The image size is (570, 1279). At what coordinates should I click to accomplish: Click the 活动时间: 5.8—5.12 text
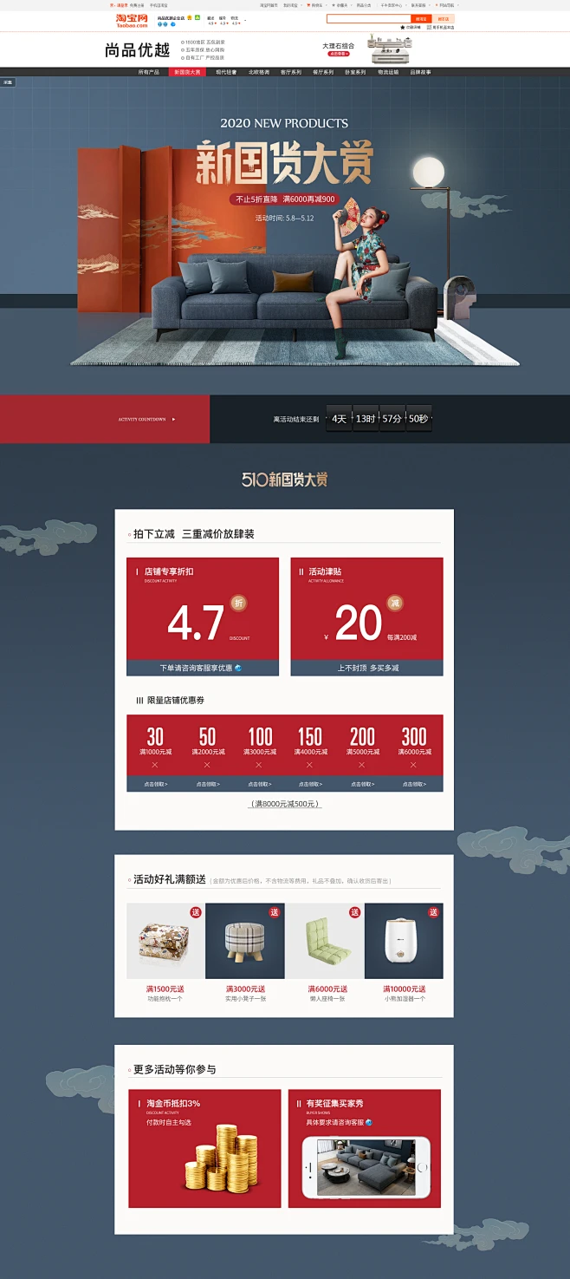pyautogui.click(x=284, y=218)
